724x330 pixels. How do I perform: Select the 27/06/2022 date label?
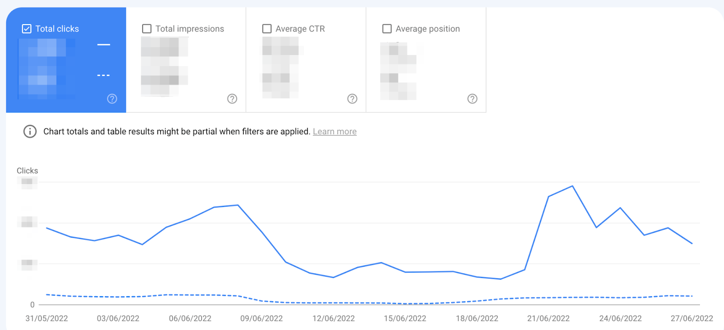click(691, 318)
